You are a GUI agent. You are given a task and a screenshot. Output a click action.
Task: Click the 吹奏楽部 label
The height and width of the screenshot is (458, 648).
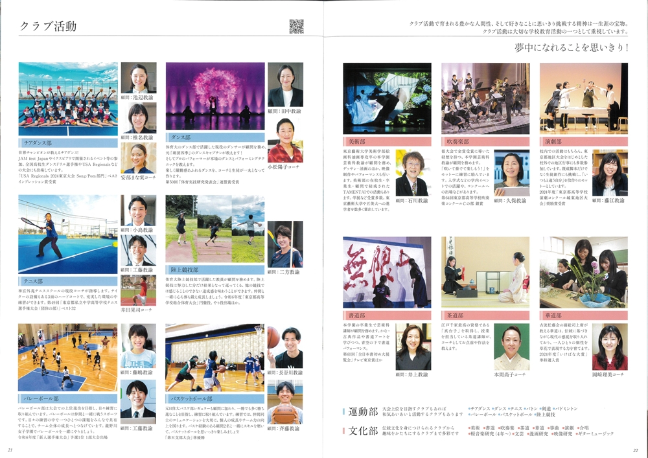pos(456,141)
